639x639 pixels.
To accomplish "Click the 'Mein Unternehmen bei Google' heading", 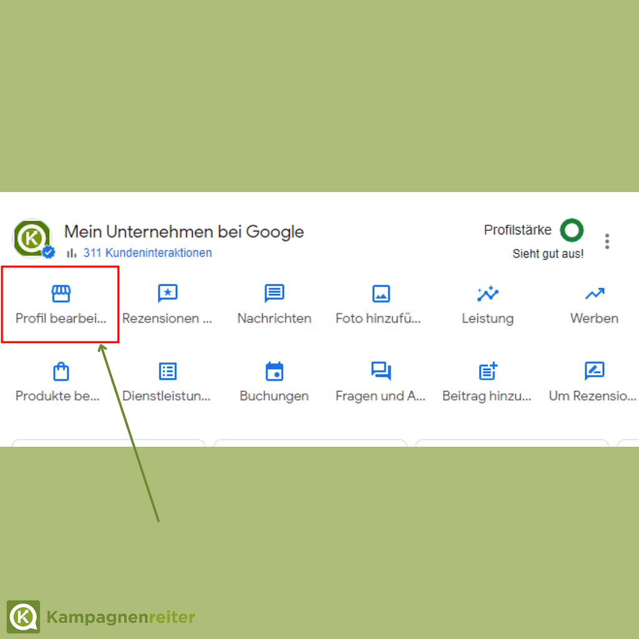I will pyautogui.click(x=184, y=232).
